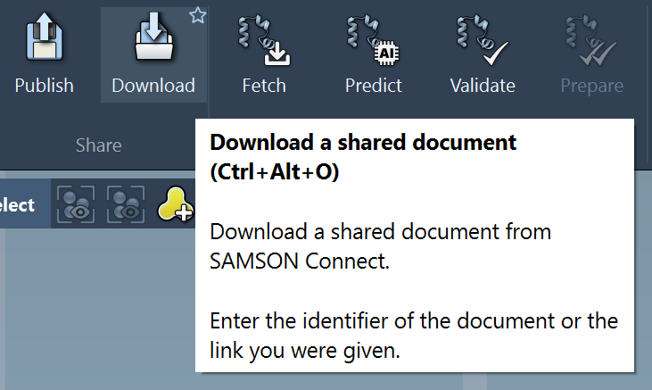
Task: Click the Publish text label
Action: click(x=44, y=86)
